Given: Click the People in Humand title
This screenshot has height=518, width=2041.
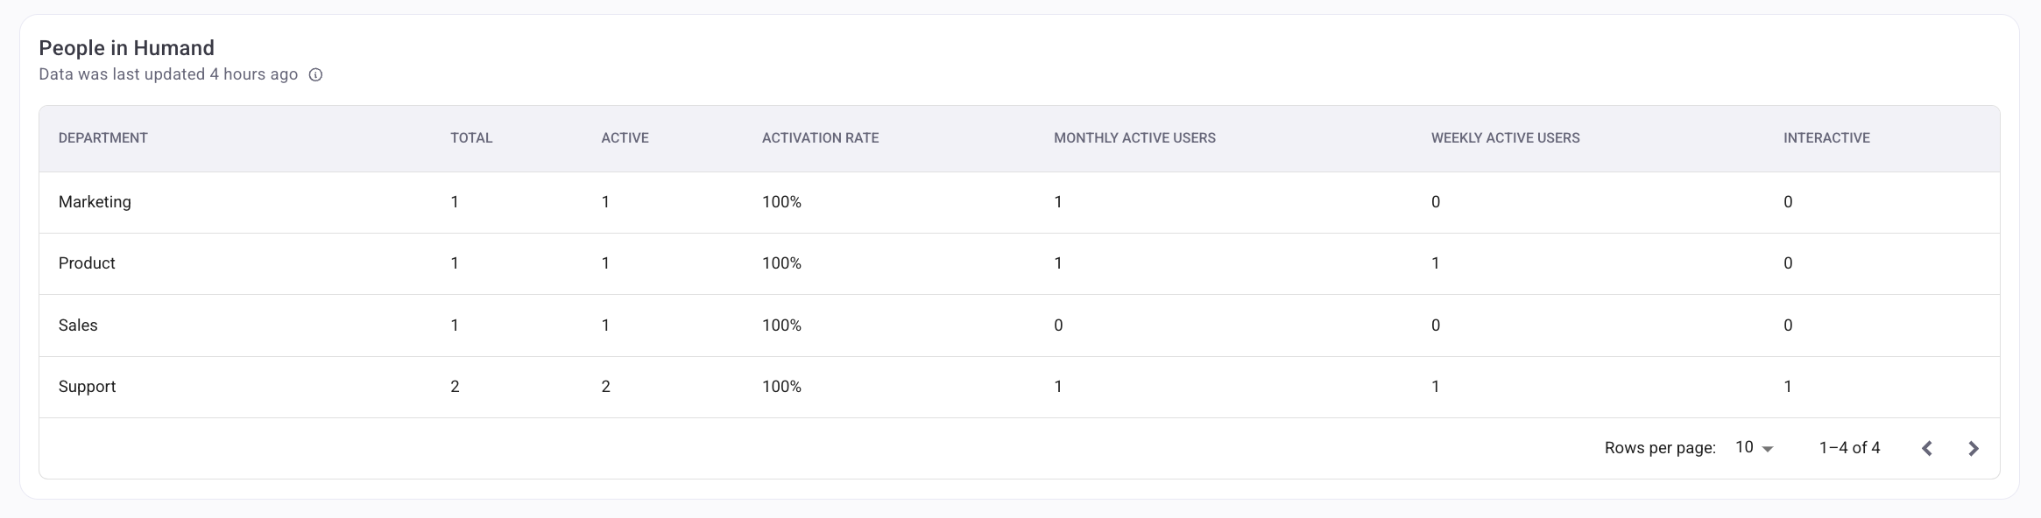Looking at the screenshot, I should click(x=126, y=48).
